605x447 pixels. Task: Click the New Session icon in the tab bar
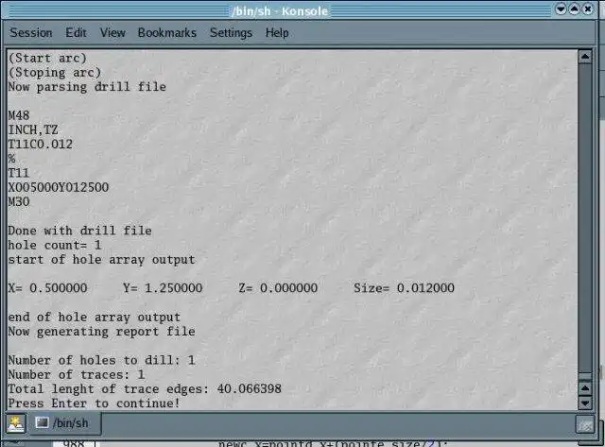point(16,424)
